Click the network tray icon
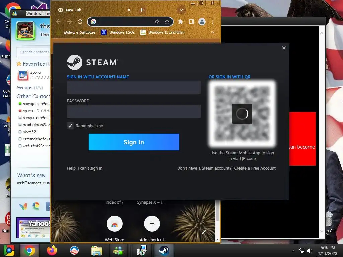Image resolution: width=343 pixels, height=257 pixels. (302, 250)
